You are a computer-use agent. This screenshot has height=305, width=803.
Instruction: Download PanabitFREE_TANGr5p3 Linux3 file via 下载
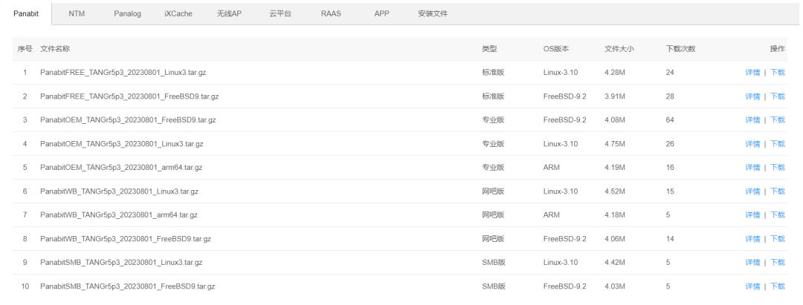[x=778, y=73]
